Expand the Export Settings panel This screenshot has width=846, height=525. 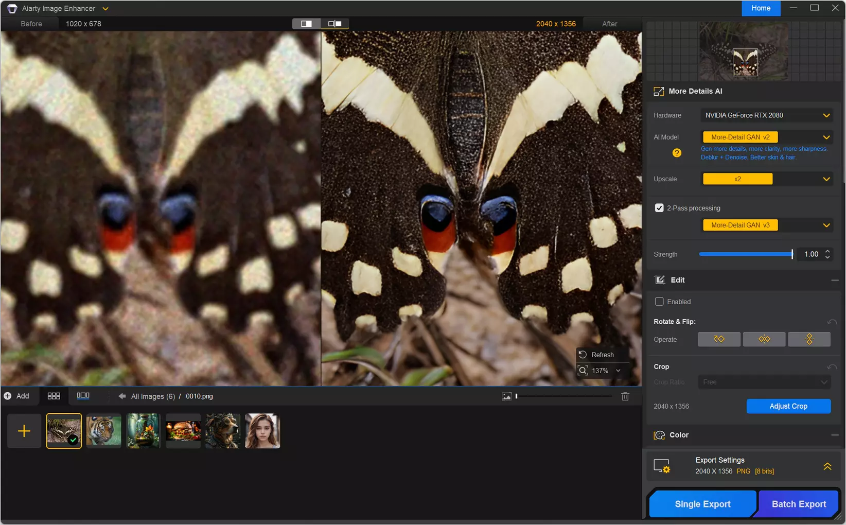click(x=827, y=466)
